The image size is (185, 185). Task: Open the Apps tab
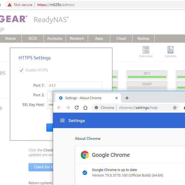[99, 39]
